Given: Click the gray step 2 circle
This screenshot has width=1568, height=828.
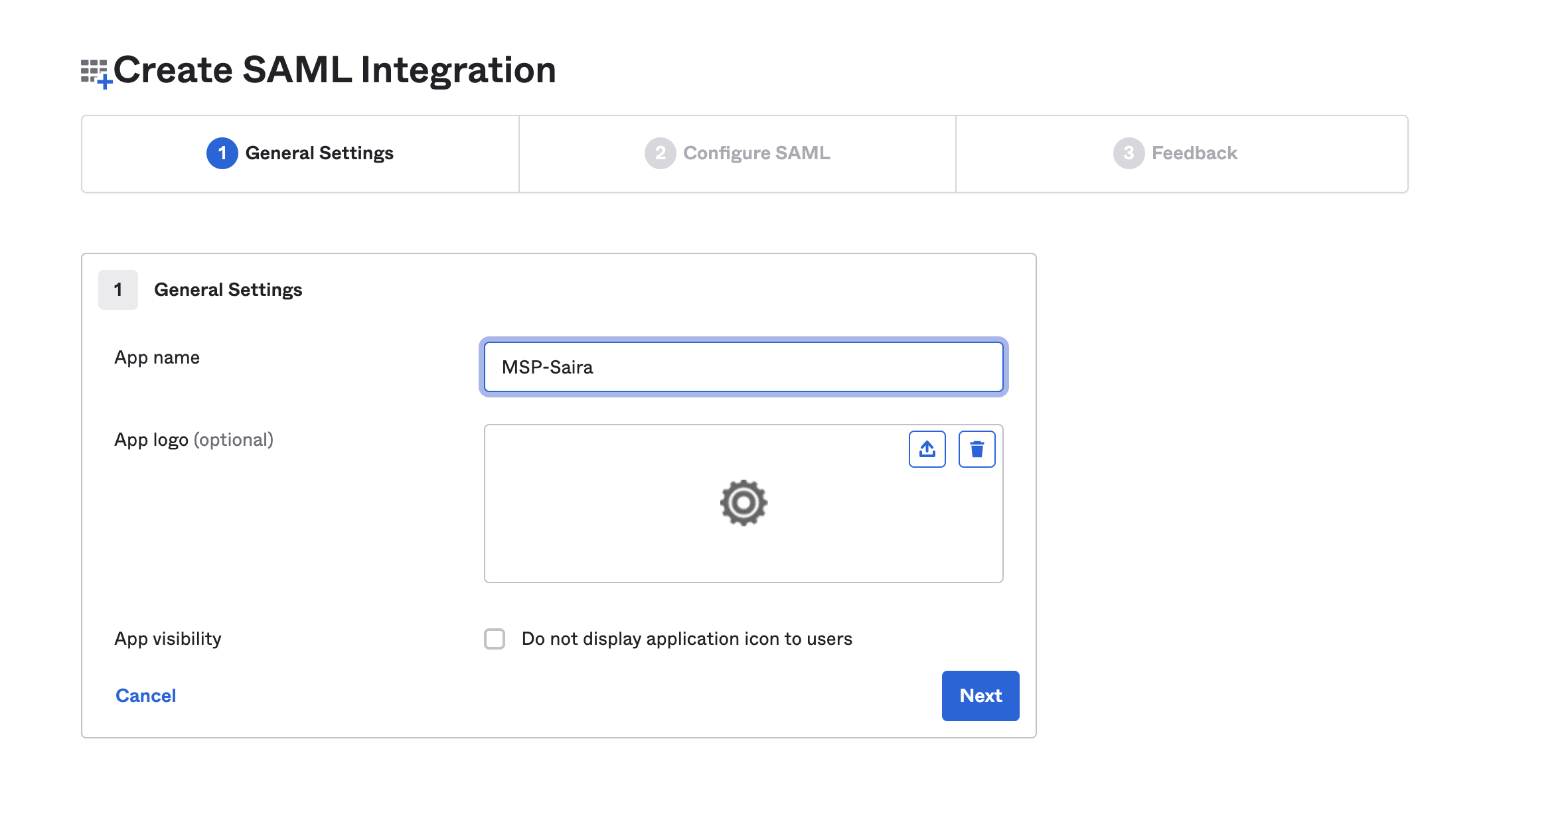Looking at the screenshot, I should click(659, 153).
